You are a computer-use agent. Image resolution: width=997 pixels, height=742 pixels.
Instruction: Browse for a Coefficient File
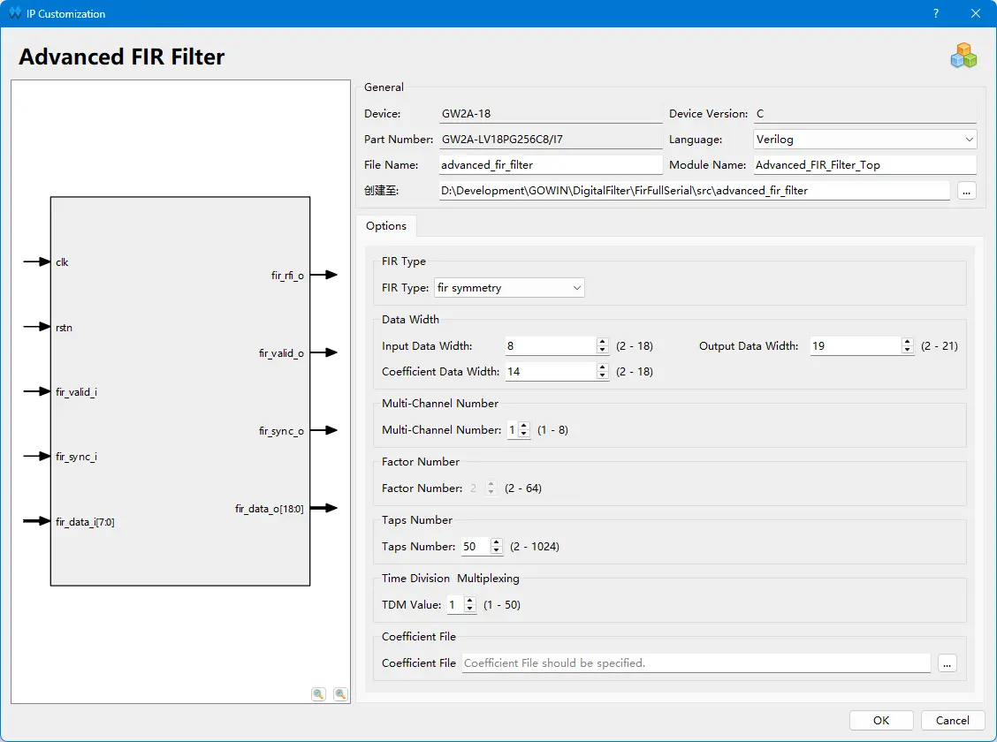(x=947, y=663)
